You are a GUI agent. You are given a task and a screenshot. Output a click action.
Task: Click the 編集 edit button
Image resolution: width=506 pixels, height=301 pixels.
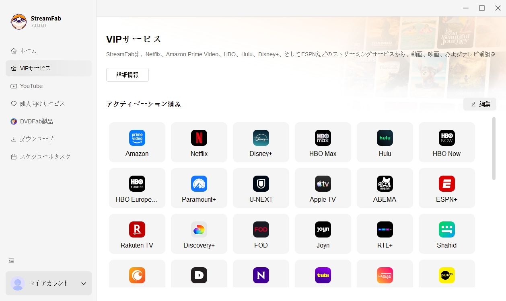click(x=480, y=104)
